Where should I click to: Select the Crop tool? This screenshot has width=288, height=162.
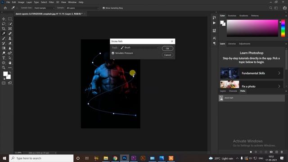(x=4, y=29)
